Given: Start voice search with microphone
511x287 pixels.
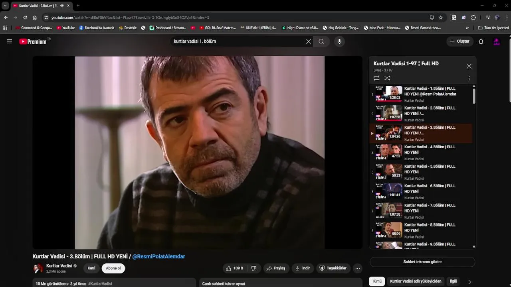Looking at the screenshot, I should tap(339, 41).
